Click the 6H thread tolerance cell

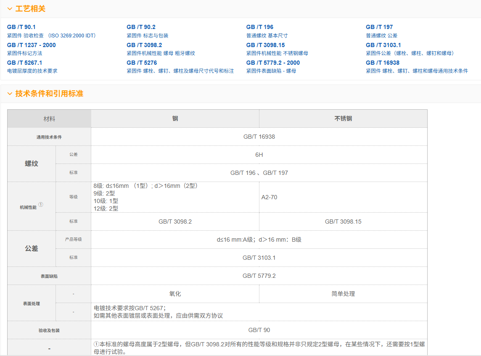pyautogui.click(x=259, y=155)
